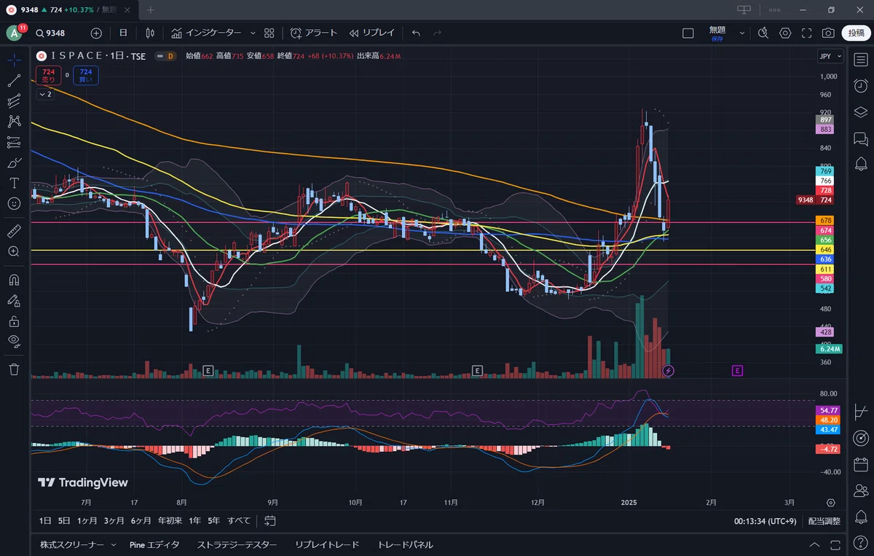Click the 724 買い buy button

point(86,76)
